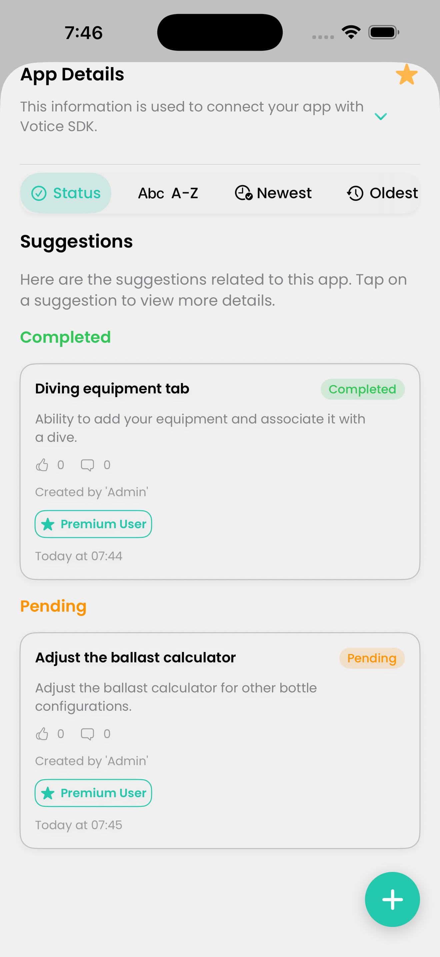The height and width of the screenshot is (957, 440).
Task: Expand the Pending suggestions section
Action: pos(53,606)
